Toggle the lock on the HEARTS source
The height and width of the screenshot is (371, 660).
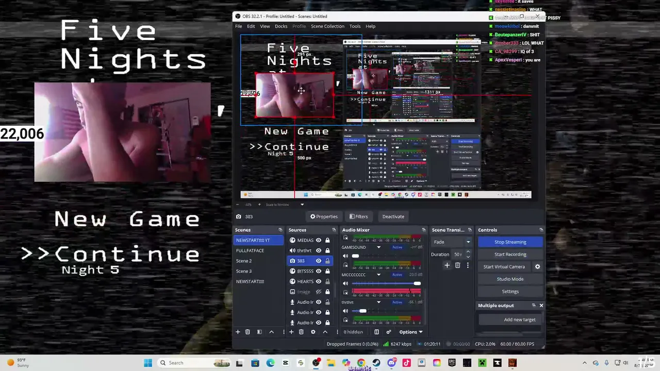[327, 281]
